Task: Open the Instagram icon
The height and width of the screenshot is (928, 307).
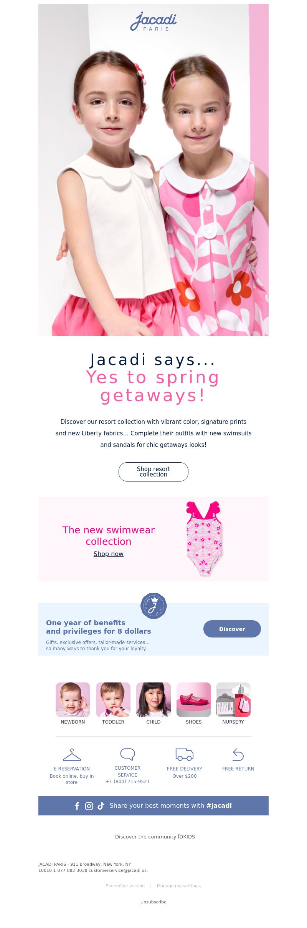Action: [x=89, y=806]
